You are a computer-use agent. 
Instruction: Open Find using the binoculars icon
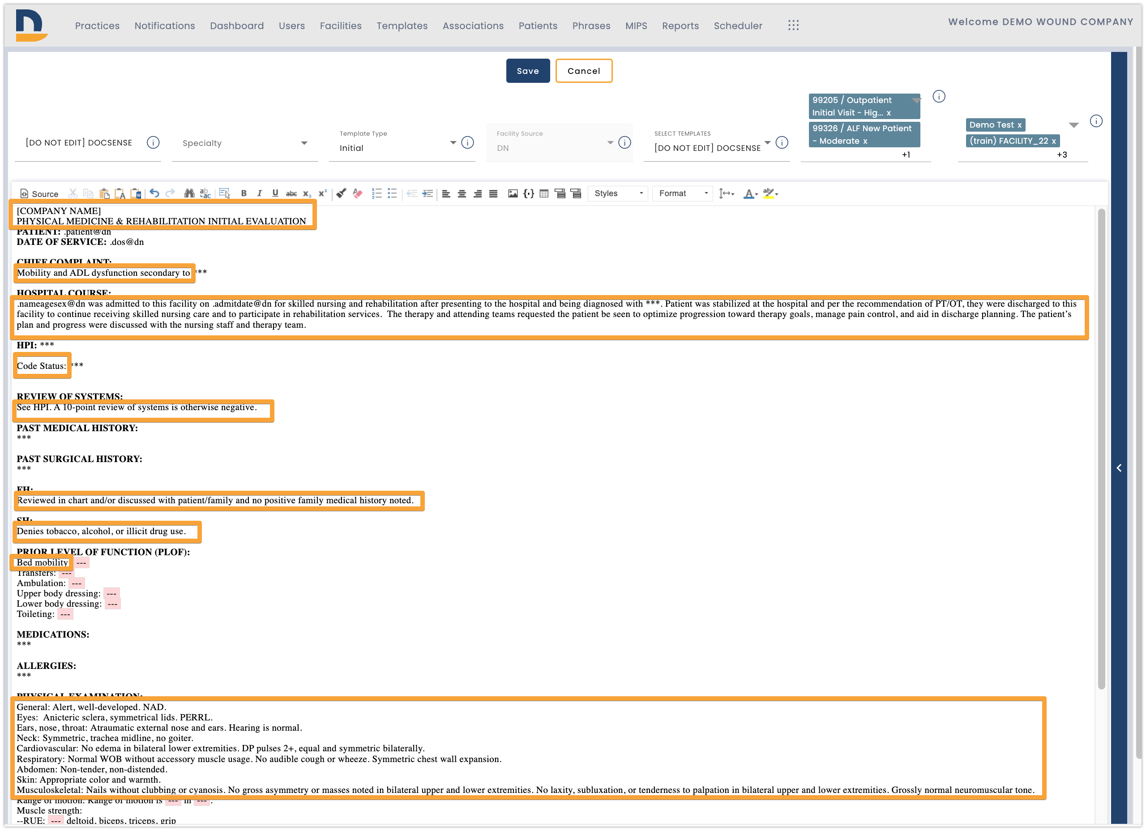tap(189, 193)
